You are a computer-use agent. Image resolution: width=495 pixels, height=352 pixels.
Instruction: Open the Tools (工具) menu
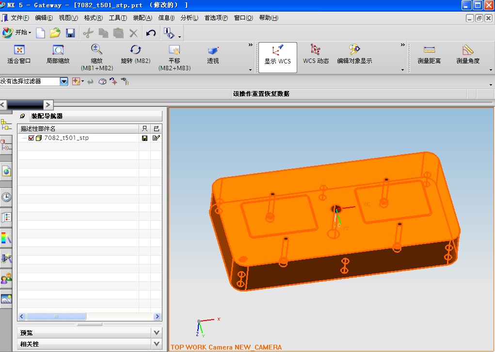(x=118, y=18)
